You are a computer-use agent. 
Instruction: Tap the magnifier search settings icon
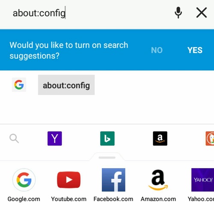[x=14, y=138]
